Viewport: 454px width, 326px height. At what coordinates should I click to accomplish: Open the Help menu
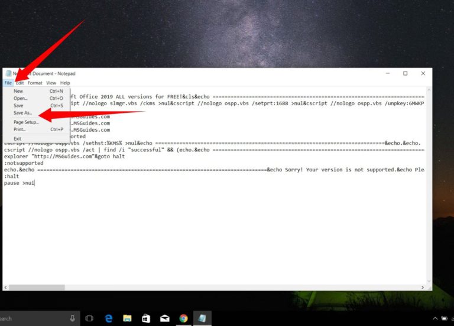(x=65, y=83)
